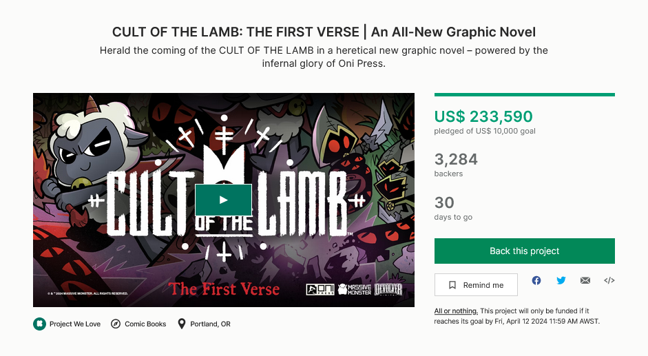Share project on Twitter

(x=561, y=280)
